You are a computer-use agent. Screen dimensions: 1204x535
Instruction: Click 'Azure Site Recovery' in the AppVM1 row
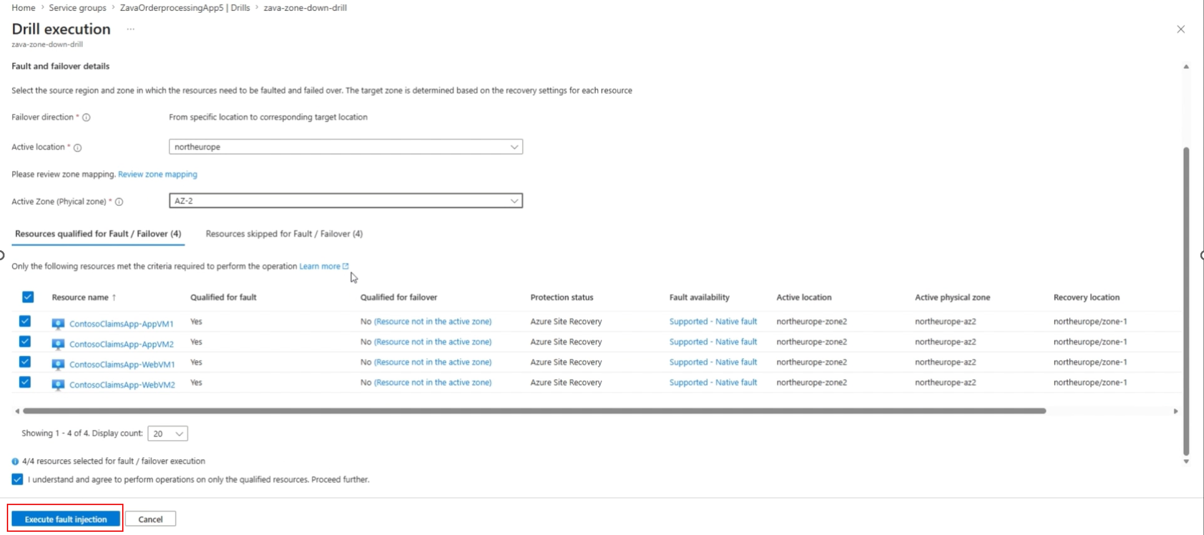566,321
